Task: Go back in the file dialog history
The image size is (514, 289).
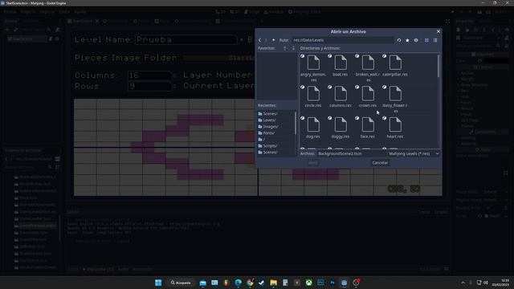Action: (x=259, y=40)
